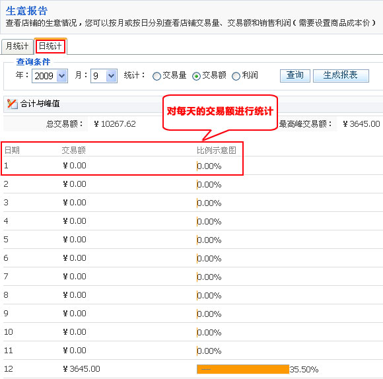Click the 0.00% value in row 8

coord(209,296)
